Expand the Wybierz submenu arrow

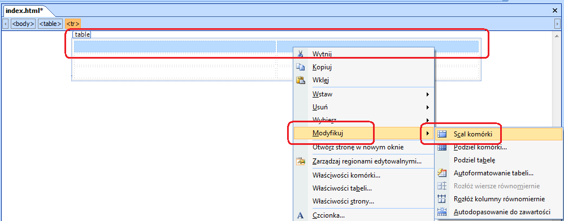[x=428, y=120]
